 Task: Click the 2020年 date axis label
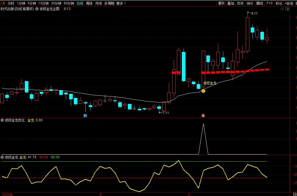click(7, 194)
